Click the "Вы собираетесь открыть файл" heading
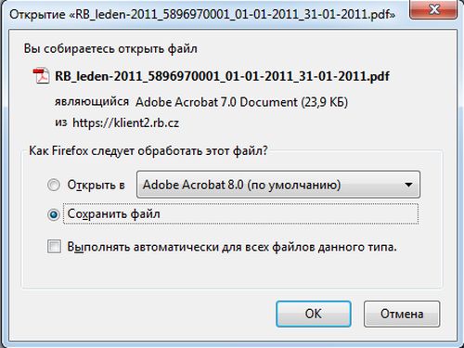This screenshot has width=464, height=348. (110, 49)
